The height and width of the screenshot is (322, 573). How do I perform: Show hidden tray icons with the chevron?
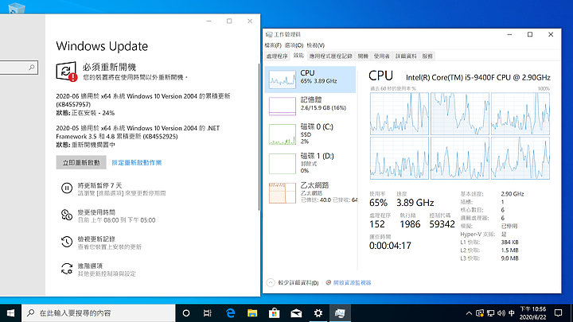469,313
